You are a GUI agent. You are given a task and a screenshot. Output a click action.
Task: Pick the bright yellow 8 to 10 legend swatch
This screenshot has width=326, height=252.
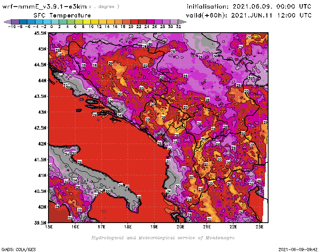click(x=87, y=22)
